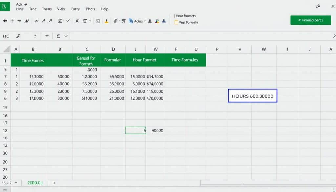Open the Thens menu
336x192 pixels.
pos(47,9)
